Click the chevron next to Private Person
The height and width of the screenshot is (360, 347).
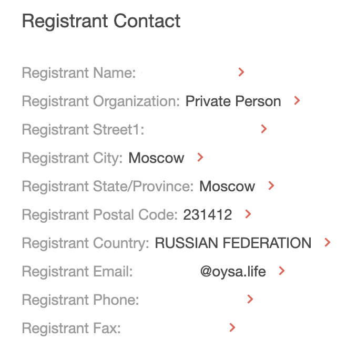coord(297,101)
